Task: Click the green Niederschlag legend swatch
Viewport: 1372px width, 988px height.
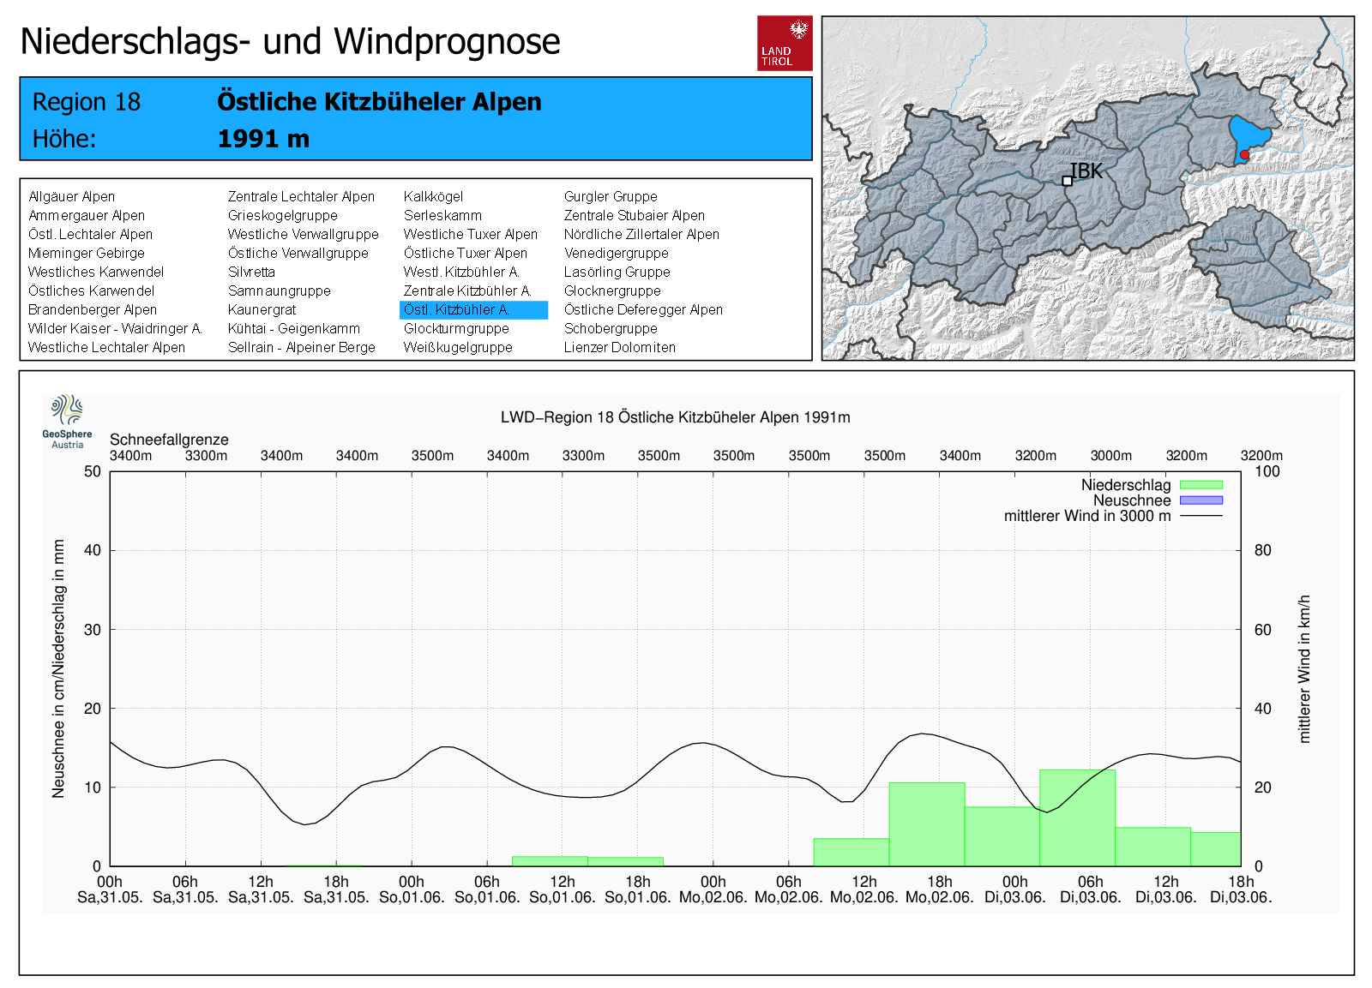Action: coord(1200,485)
